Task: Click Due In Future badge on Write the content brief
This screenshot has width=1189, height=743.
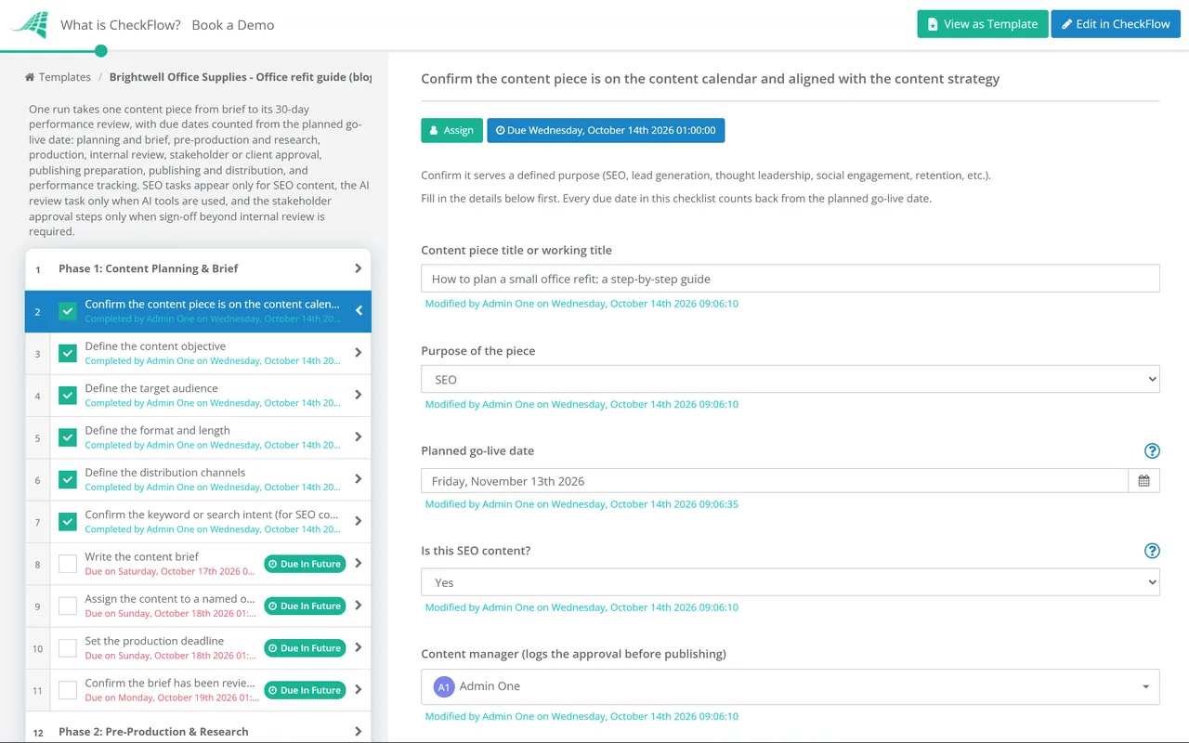Action: [x=305, y=564]
